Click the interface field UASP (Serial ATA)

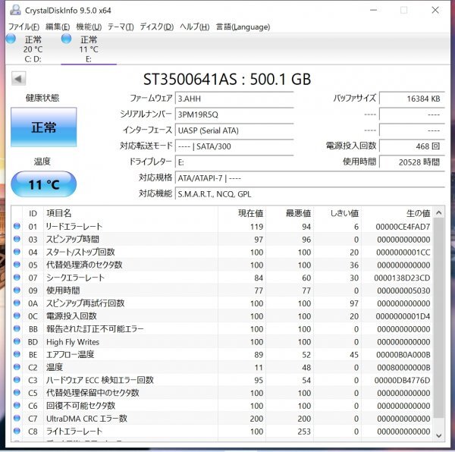[234, 130]
